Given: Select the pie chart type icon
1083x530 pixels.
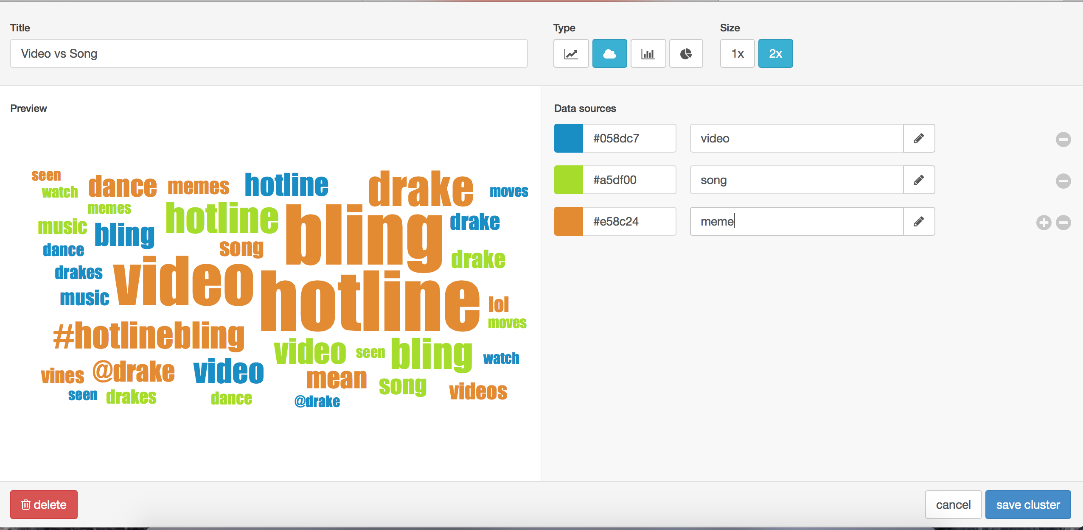Looking at the screenshot, I should [686, 54].
